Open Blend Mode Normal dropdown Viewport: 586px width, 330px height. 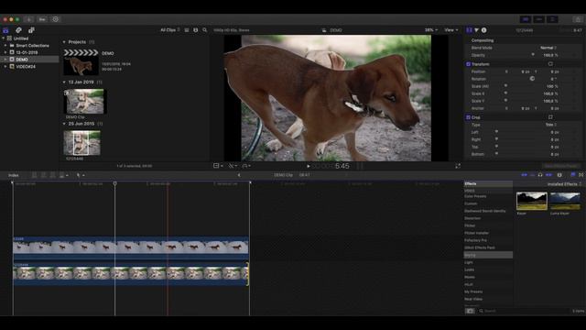[548, 48]
